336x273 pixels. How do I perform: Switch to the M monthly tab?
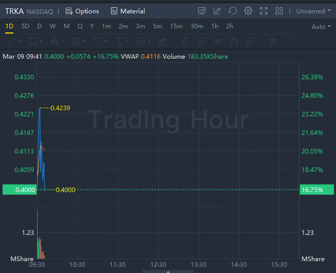pyautogui.click(x=67, y=26)
